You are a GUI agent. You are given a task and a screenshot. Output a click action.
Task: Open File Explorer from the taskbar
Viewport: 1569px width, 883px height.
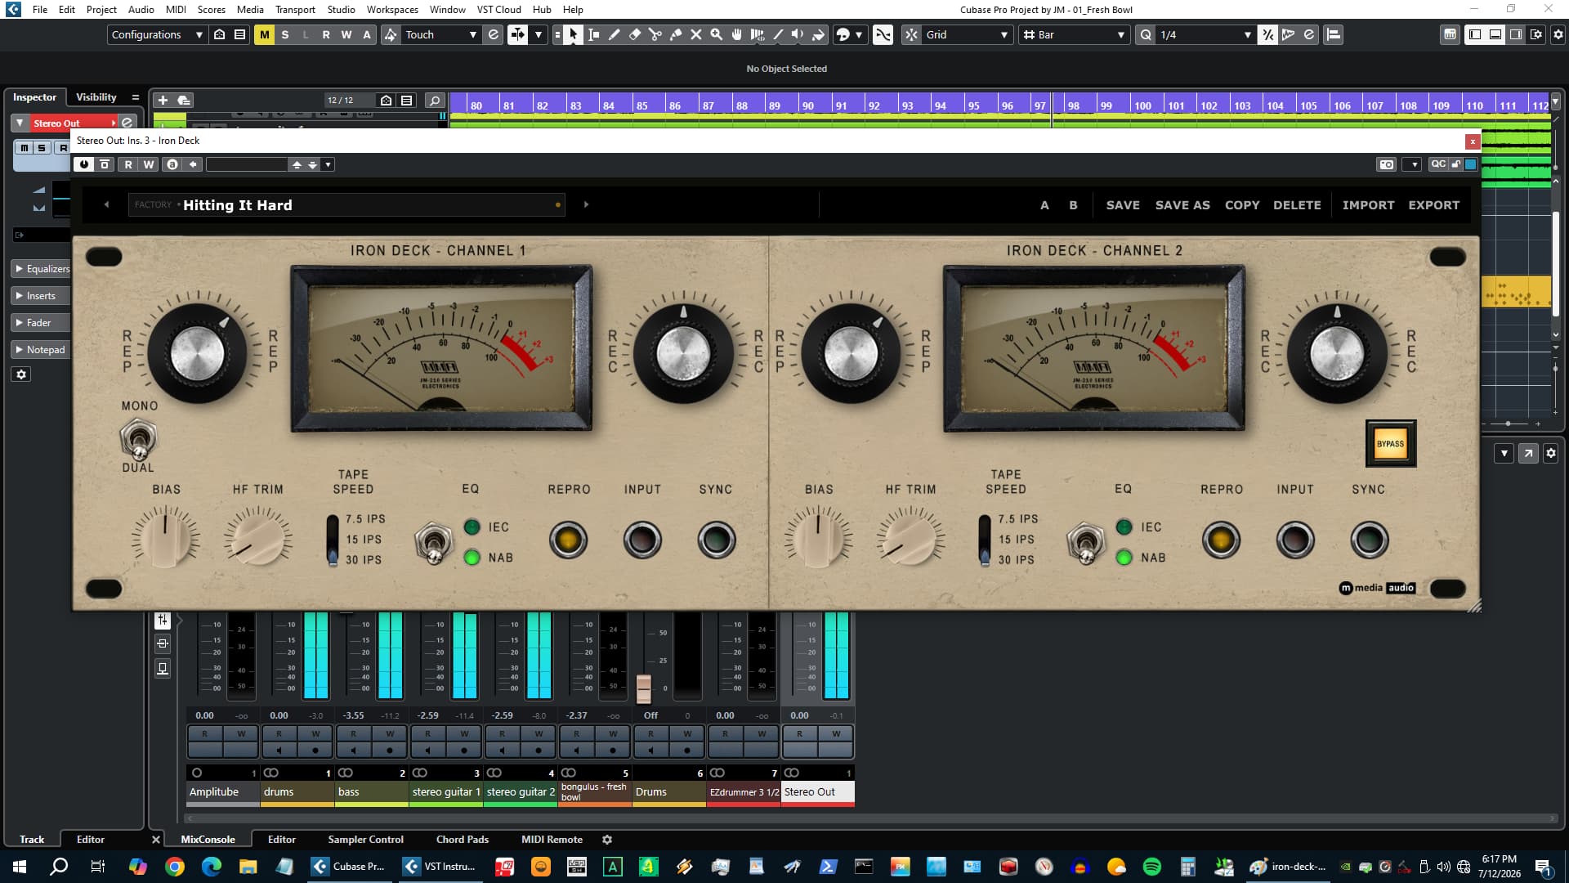(x=248, y=867)
